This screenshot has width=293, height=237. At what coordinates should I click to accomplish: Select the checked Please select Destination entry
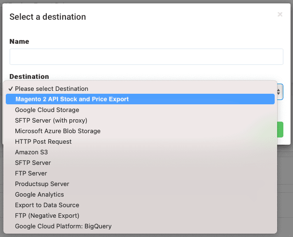(x=51, y=88)
